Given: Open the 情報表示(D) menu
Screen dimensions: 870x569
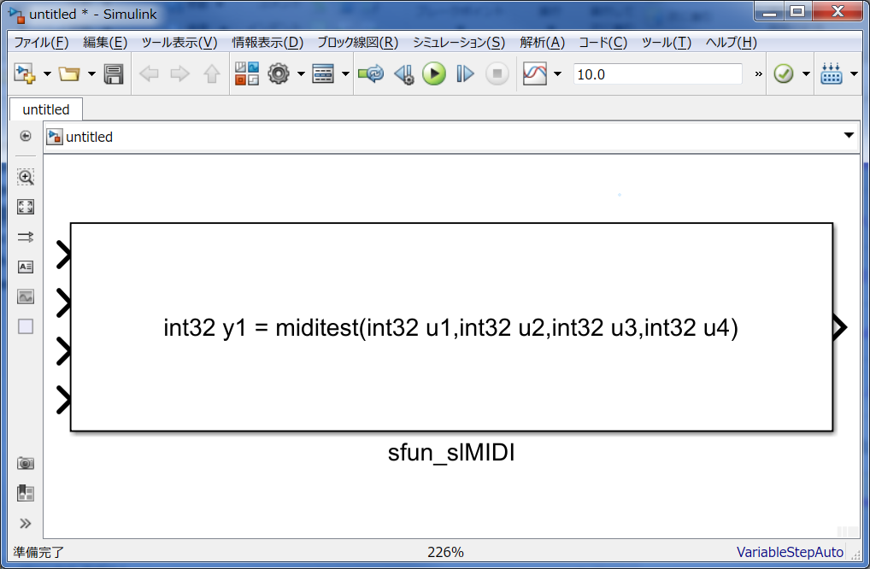Looking at the screenshot, I should (267, 42).
